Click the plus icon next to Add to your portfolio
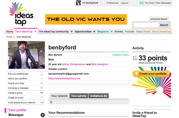Viewport: 179px width, 118px height. (x=41, y=79)
